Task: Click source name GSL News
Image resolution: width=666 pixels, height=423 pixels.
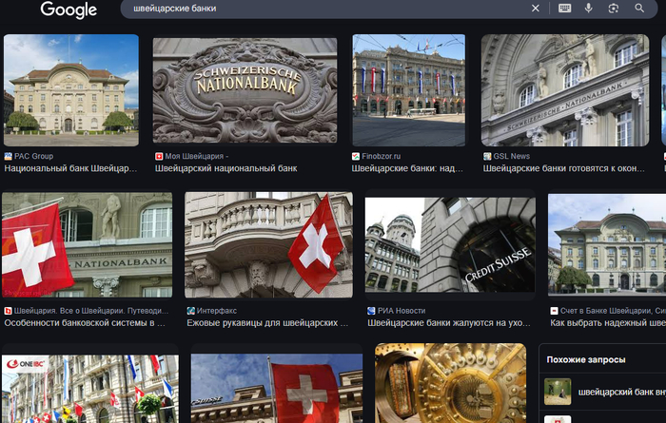Action: [x=512, y=156]
